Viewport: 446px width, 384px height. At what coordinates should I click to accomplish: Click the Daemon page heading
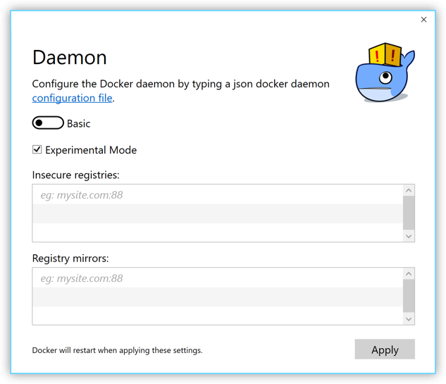click(70, 57)
